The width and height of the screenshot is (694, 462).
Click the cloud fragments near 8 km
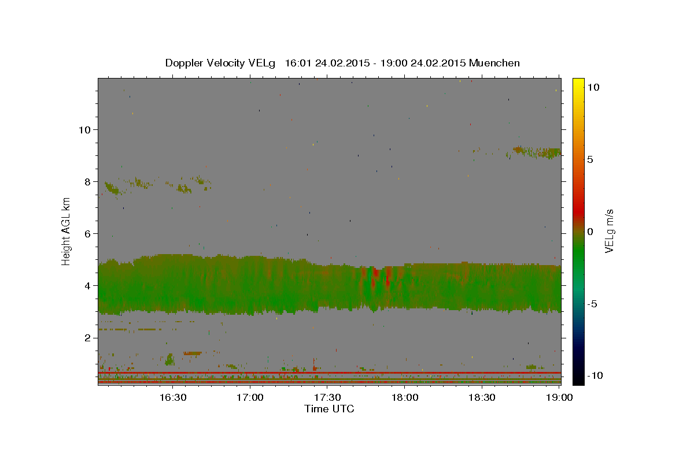[157, 185]
